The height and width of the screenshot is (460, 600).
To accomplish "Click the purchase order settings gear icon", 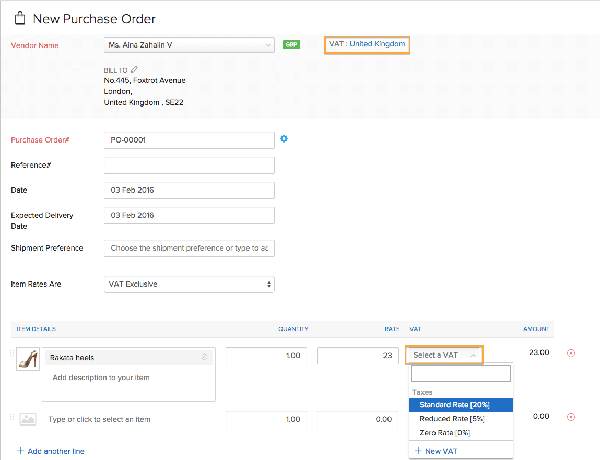I will (x=284, y=139).
